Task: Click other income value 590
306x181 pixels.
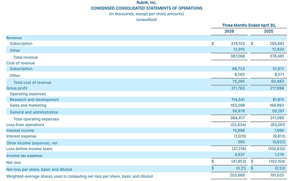Action: (241, 142)
